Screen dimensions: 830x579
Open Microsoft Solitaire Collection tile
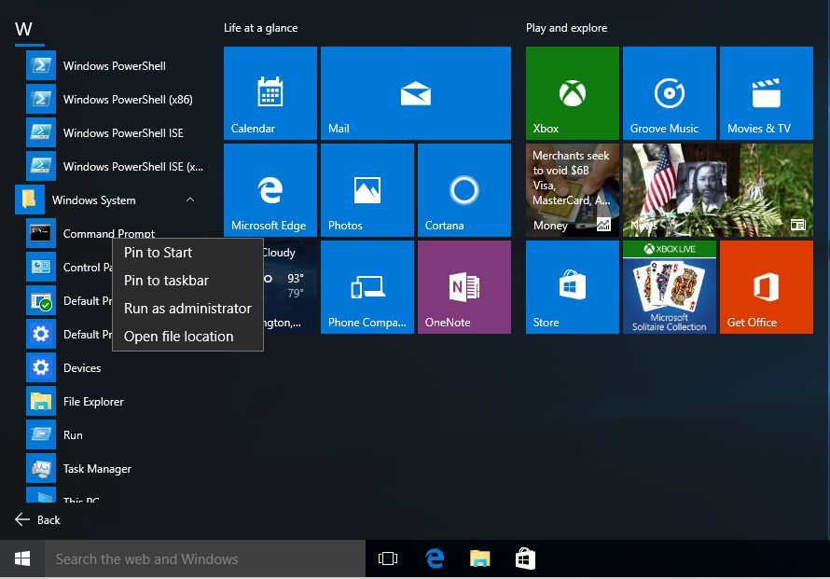[669, 287]
